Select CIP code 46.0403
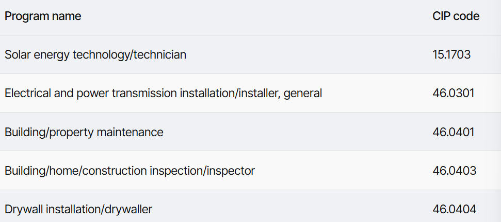 [455, 171]
